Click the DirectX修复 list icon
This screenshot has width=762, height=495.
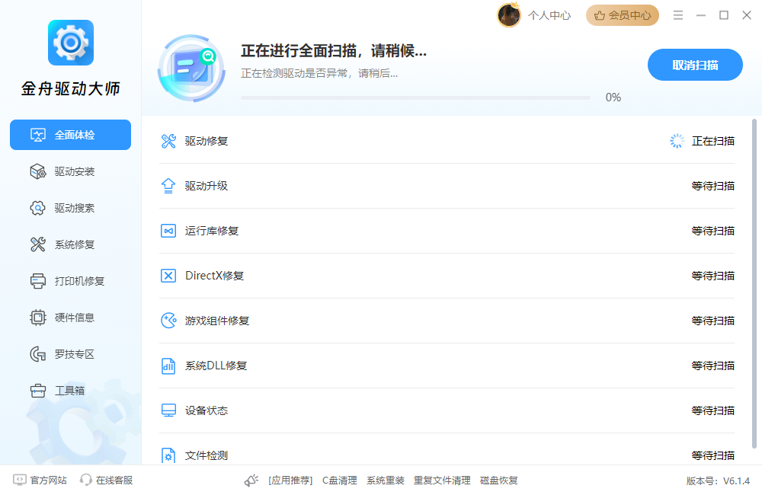click(168, 276)
